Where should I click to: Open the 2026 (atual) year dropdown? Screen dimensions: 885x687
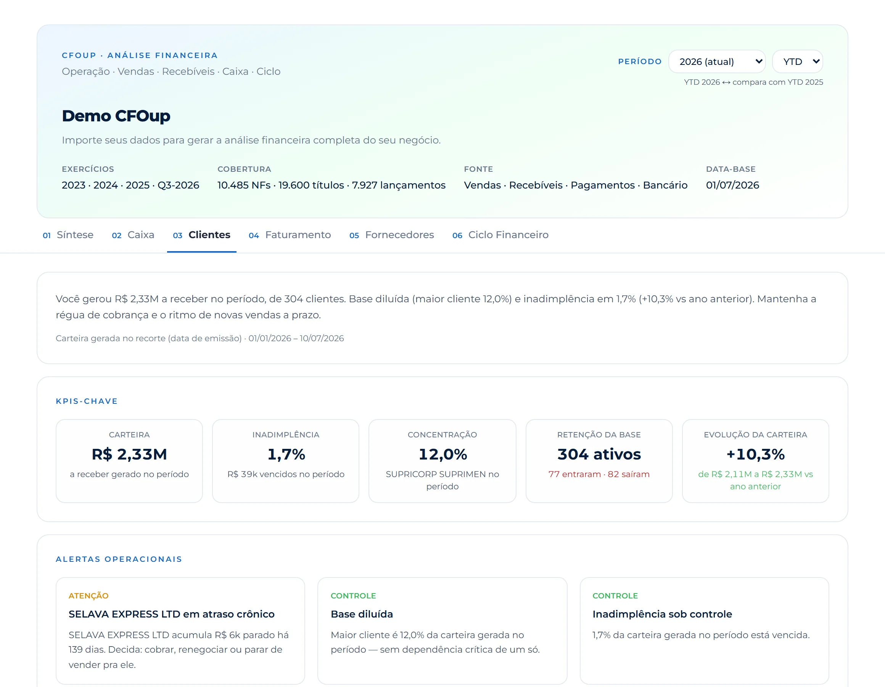click(716, 62)
